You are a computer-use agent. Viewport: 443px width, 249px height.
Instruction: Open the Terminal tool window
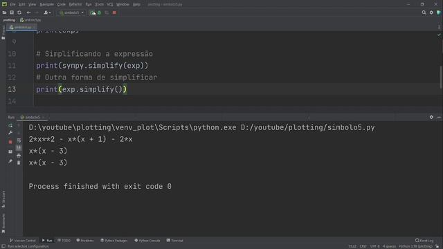(x=174, y=241)
